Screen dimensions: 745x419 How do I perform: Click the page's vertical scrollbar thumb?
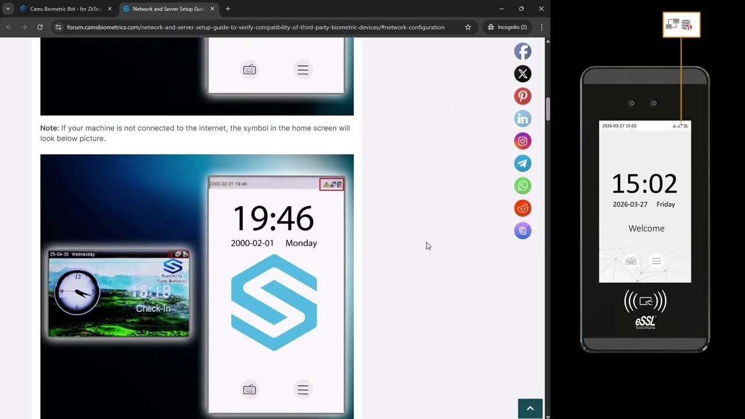(x=548, y=109)
